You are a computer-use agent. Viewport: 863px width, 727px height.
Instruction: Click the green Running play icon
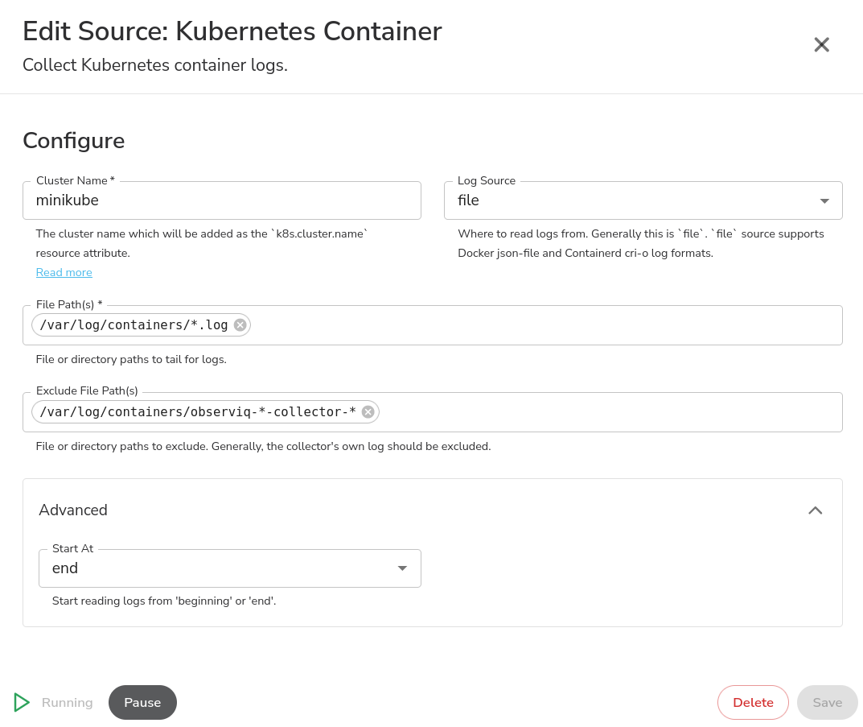pos(22,702)
